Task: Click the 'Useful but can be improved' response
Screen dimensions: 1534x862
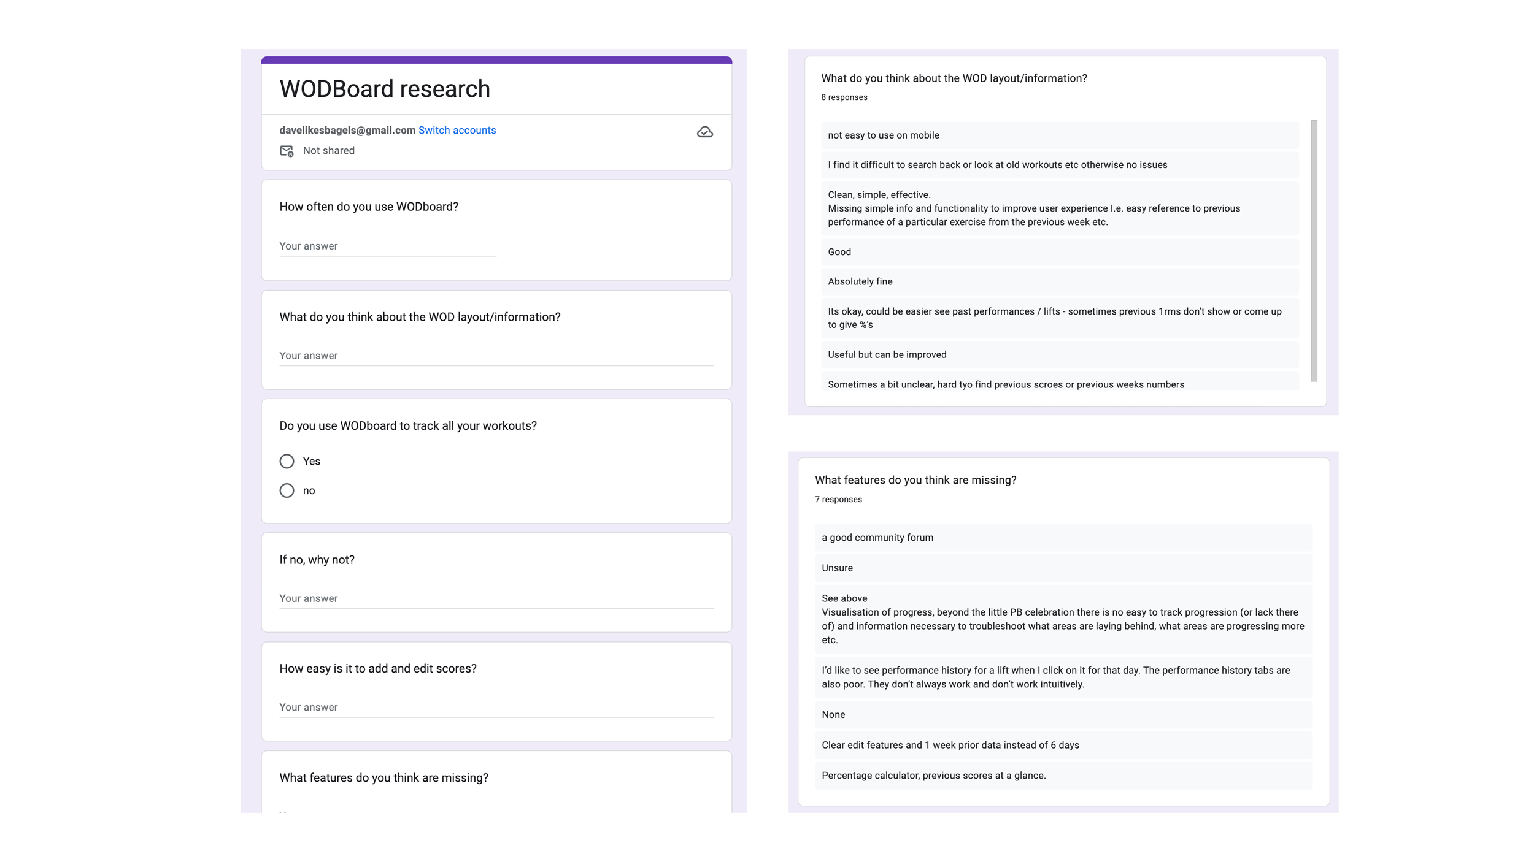Action: [887, 355]
